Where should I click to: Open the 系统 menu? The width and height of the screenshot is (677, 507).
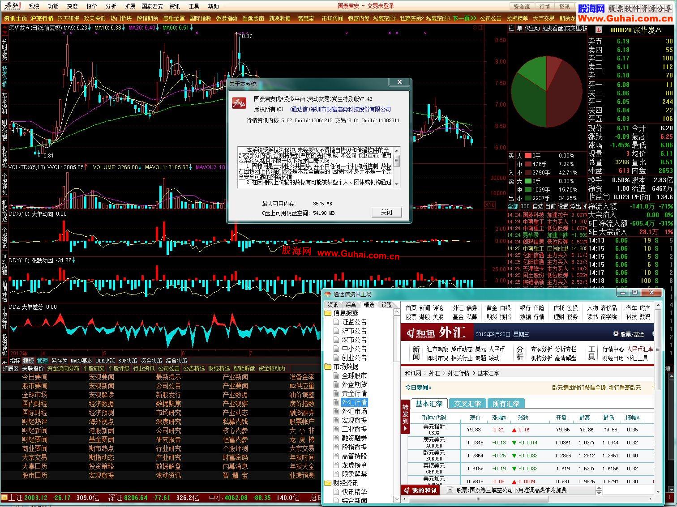pos(34,6)
